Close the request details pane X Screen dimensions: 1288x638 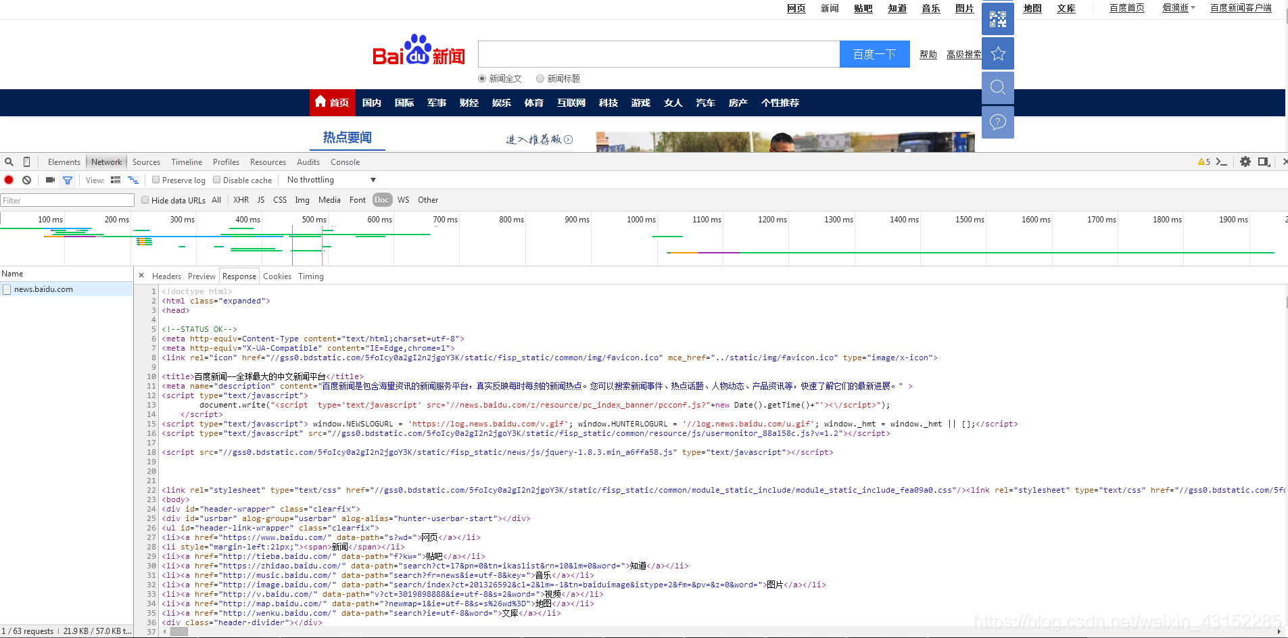coord(141,276)
